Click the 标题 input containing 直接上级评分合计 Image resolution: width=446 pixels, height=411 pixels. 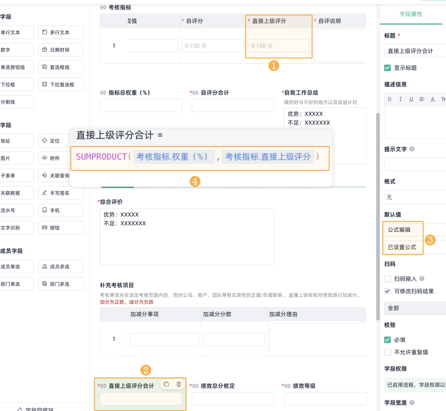point(415,51)
